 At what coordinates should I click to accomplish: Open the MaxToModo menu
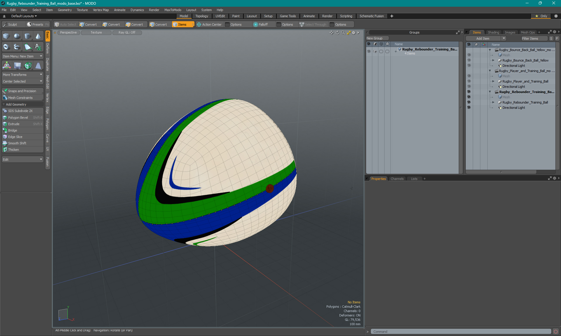pyautogui.click(x=173, y=10)
